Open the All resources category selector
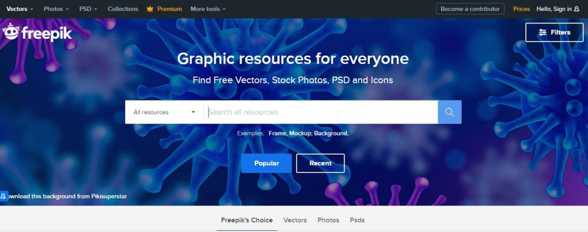Viewport: 588px width, 232px height. coord(164,112)
